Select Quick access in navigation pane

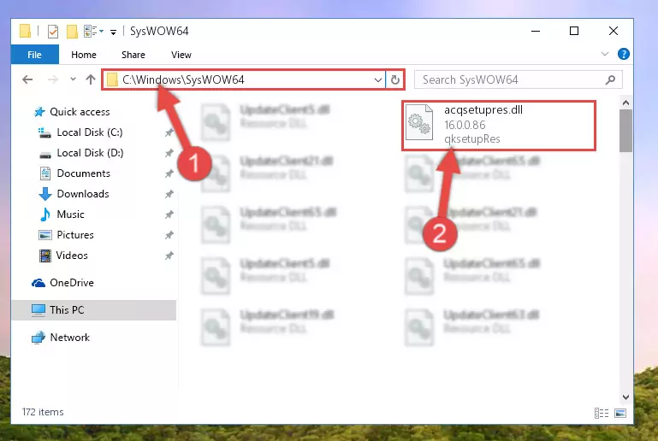tap(80, 111)
